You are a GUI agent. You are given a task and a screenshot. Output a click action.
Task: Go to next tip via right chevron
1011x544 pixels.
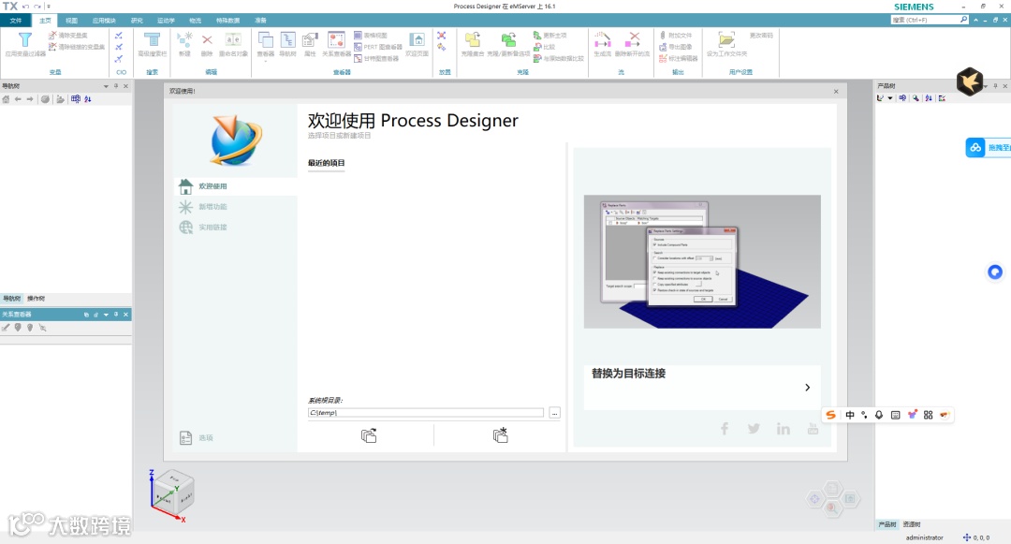pos(807,388)
